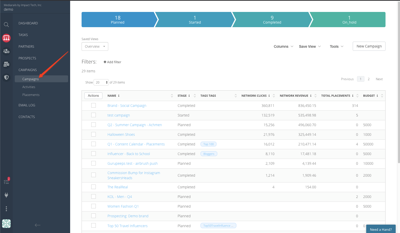Select the Halloween Shoes row checkbox
This screenshot has width=400, height=233.
point(94,134)
